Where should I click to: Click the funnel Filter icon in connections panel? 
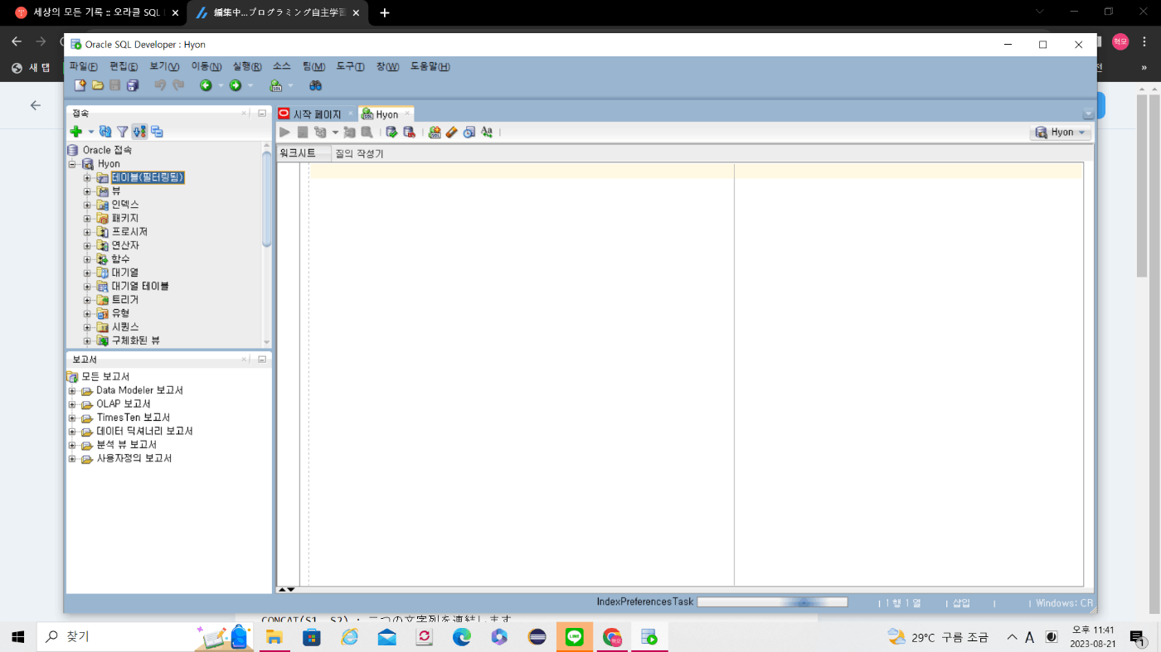pos(122,132)
